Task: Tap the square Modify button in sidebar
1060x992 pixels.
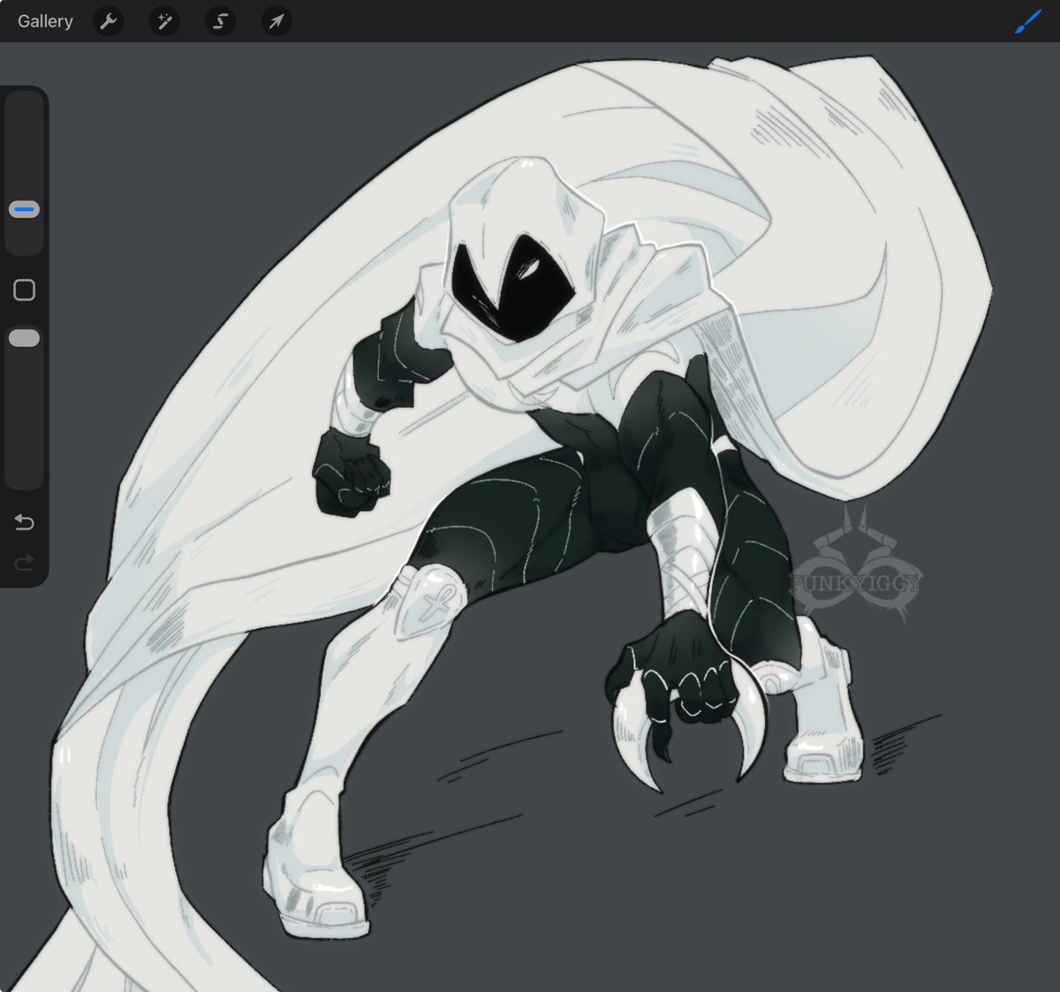Action: click(x=24, y=290)
